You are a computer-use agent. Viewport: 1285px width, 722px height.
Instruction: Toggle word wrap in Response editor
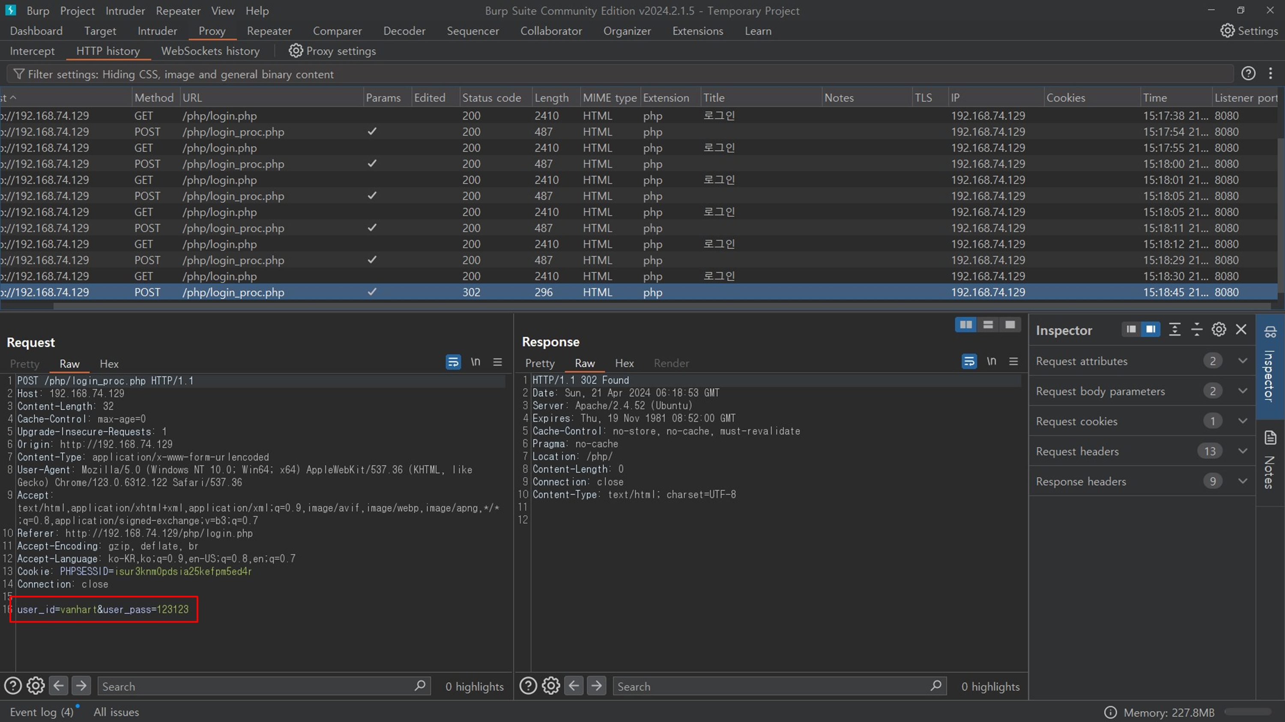point(969,361)
